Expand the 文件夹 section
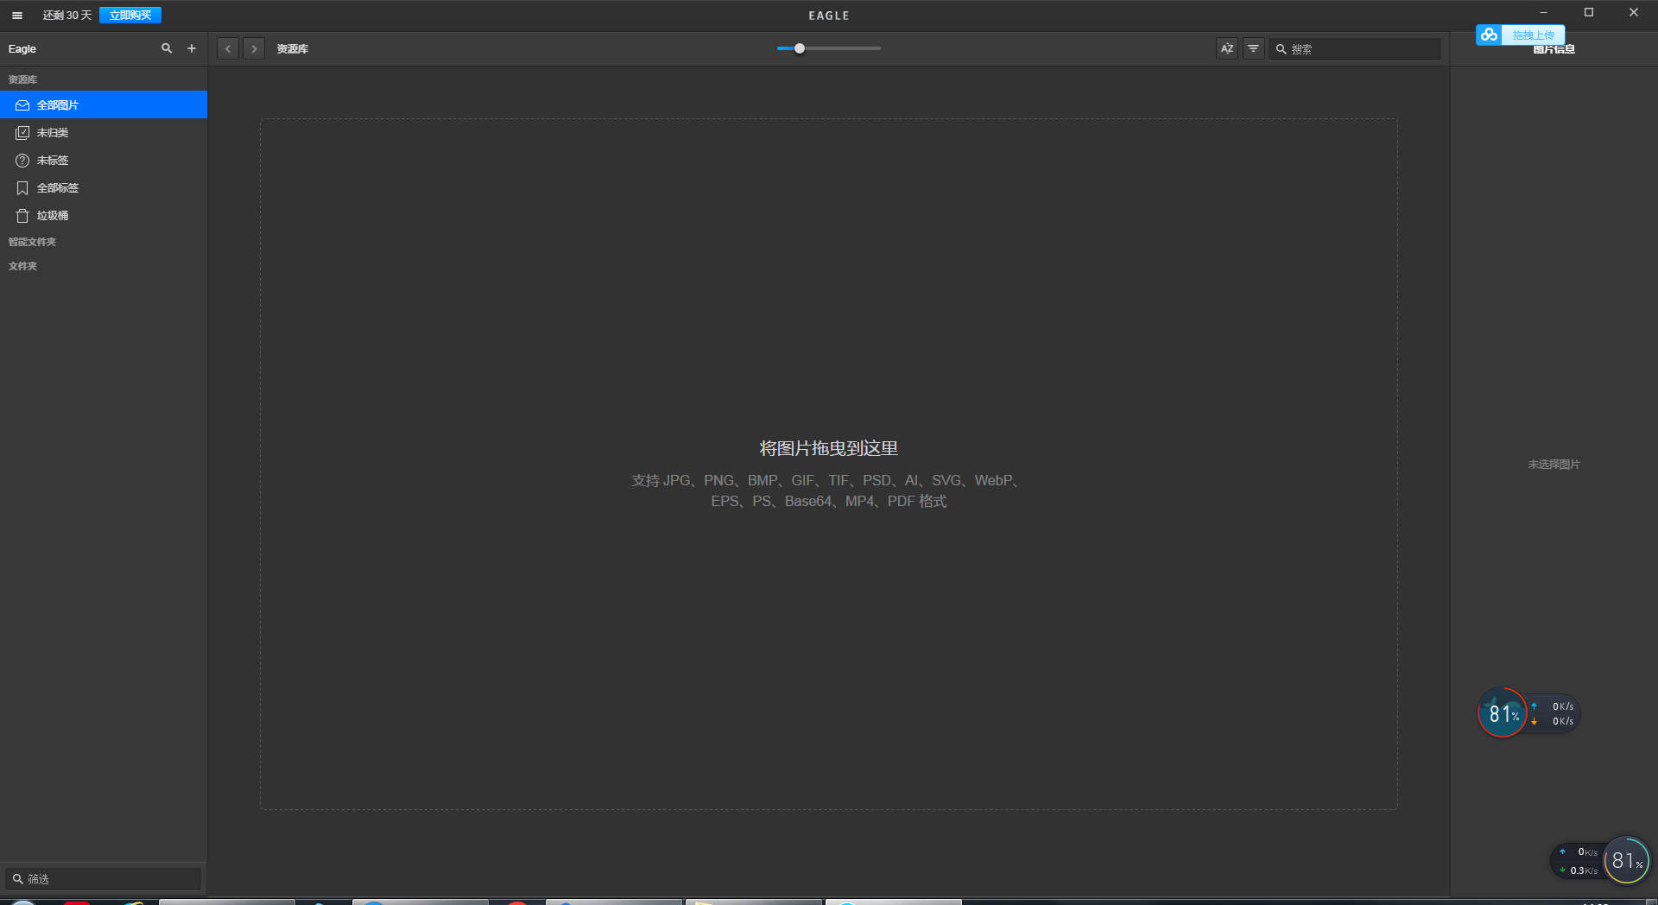Screen dimensions: 1658x905 (x=22, y=265)
